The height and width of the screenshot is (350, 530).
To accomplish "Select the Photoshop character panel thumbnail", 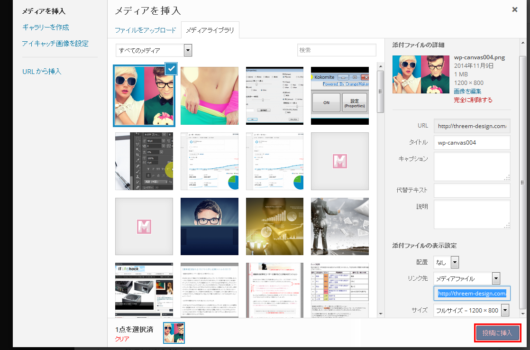I will tap(144, 161).
